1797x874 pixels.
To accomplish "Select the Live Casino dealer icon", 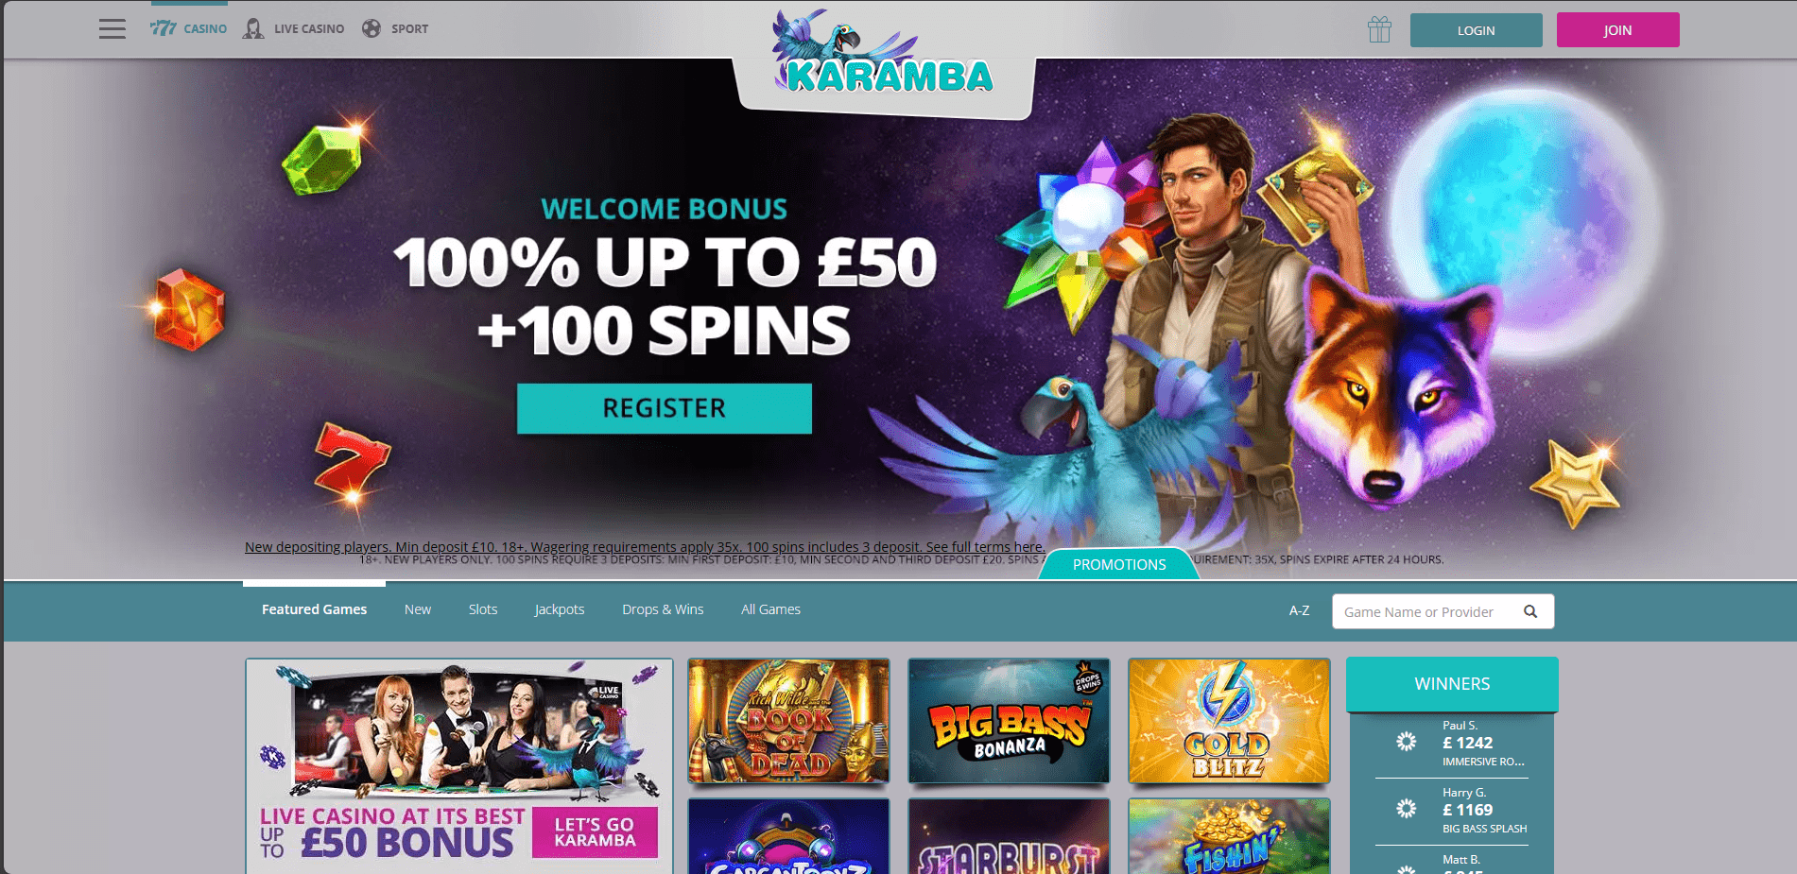I will click(x=253, y=28).
